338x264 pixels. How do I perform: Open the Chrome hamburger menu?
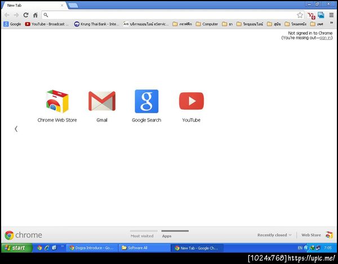click(x=331, y=15)
